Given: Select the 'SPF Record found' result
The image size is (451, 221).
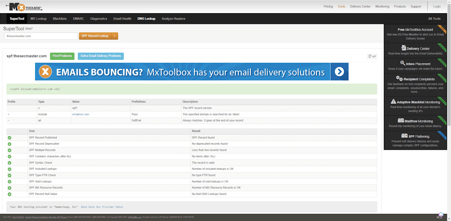Looking at the screenshot, I should [x=203, y=138].
